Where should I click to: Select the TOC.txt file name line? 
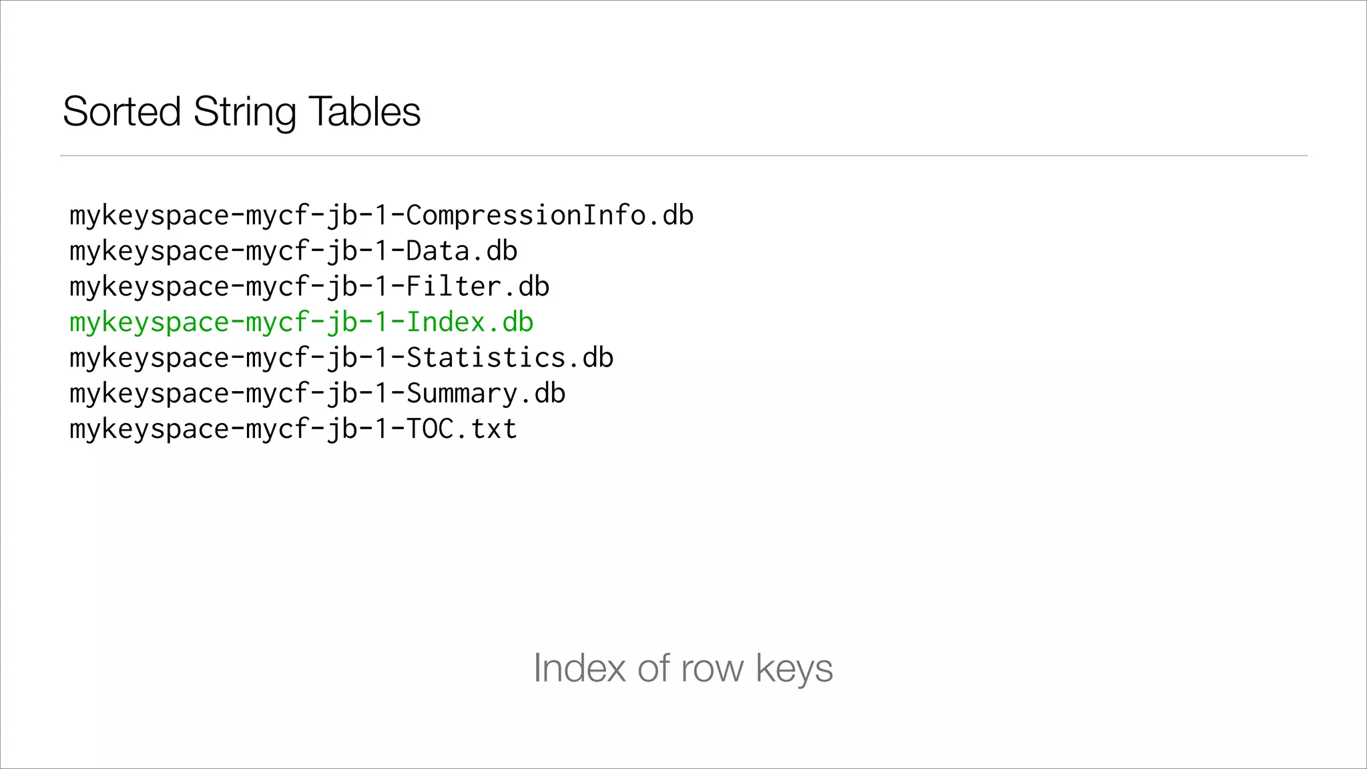click(x=293, y=429)
